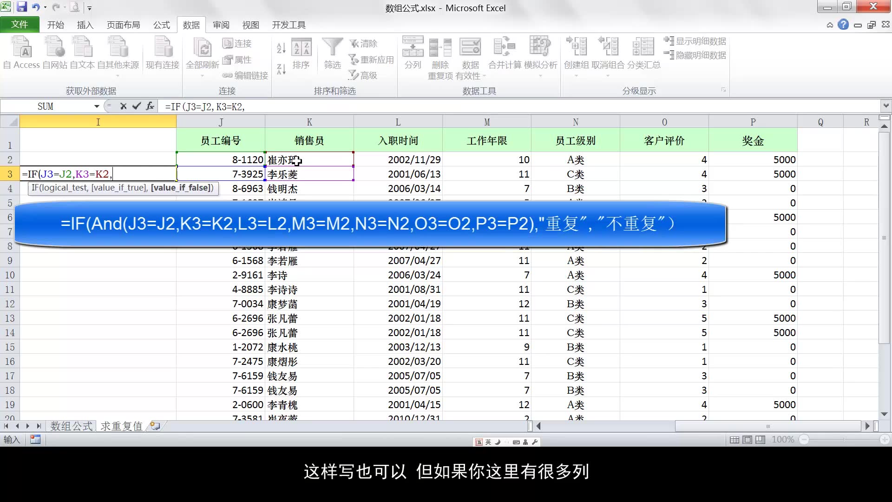Click zoom out minus button
Screen dimensions: 892x502
(x=804, y=439)
